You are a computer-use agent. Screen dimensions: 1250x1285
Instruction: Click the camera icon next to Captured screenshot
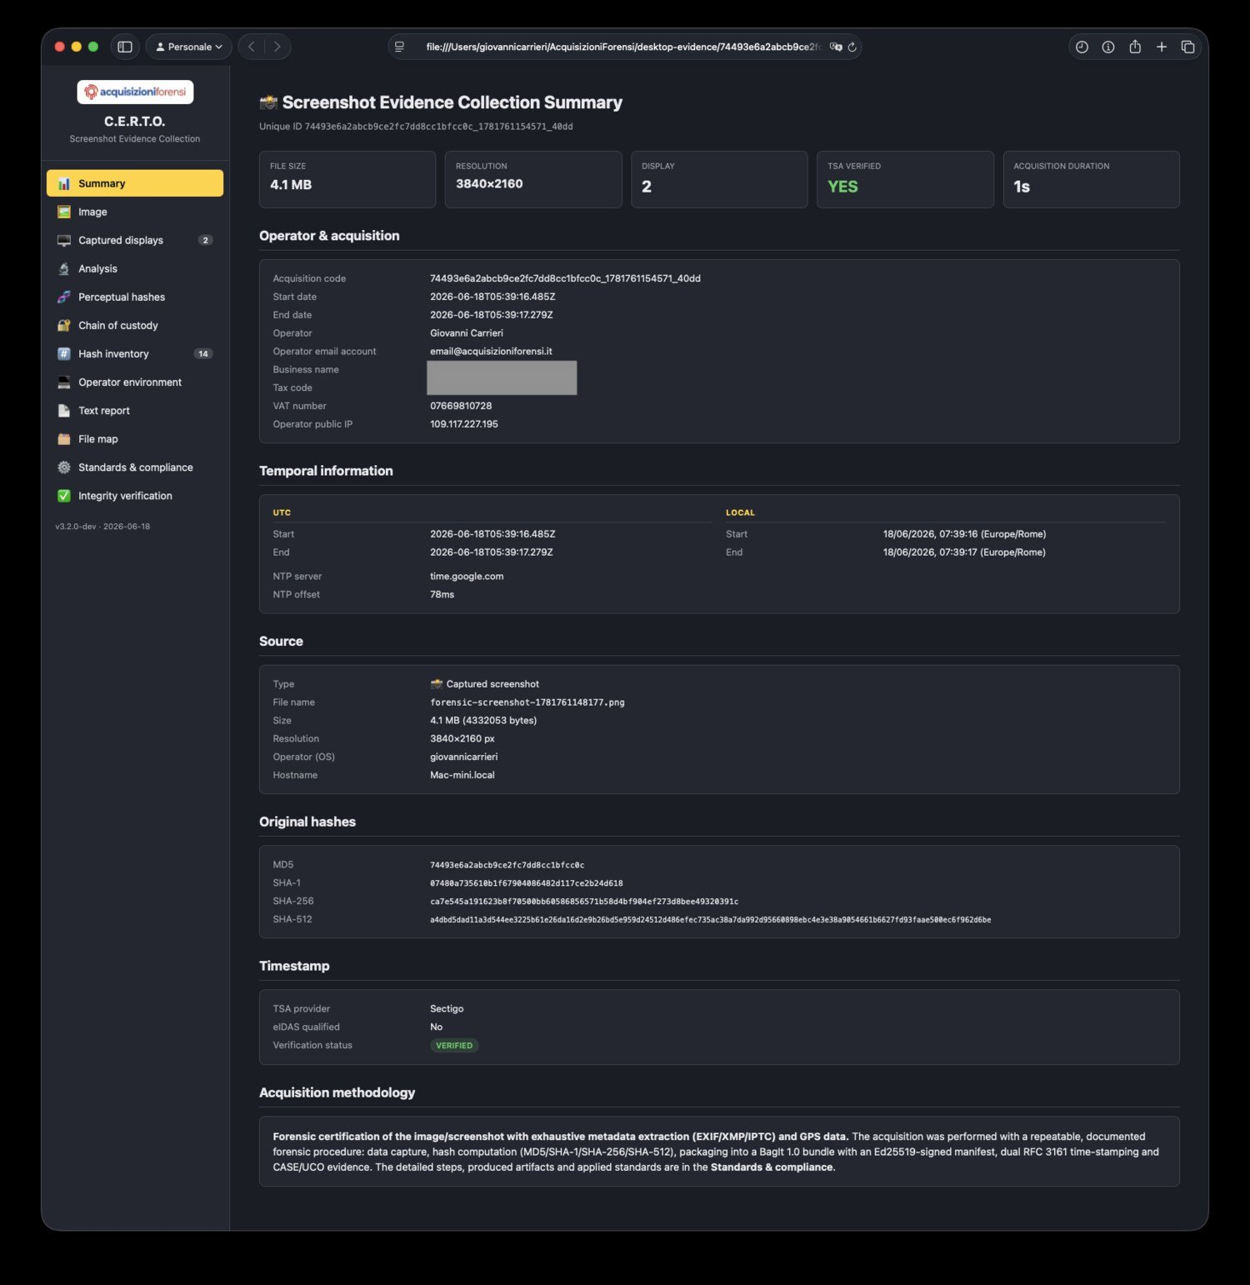(x=437, y=684)
